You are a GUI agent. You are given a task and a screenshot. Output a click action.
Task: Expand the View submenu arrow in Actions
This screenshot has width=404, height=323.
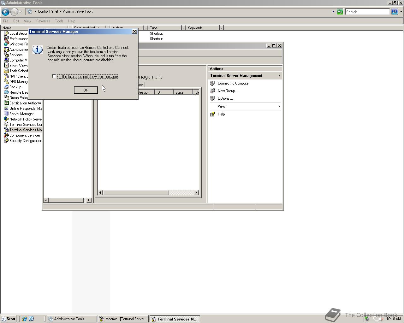(x=279, y=106)
